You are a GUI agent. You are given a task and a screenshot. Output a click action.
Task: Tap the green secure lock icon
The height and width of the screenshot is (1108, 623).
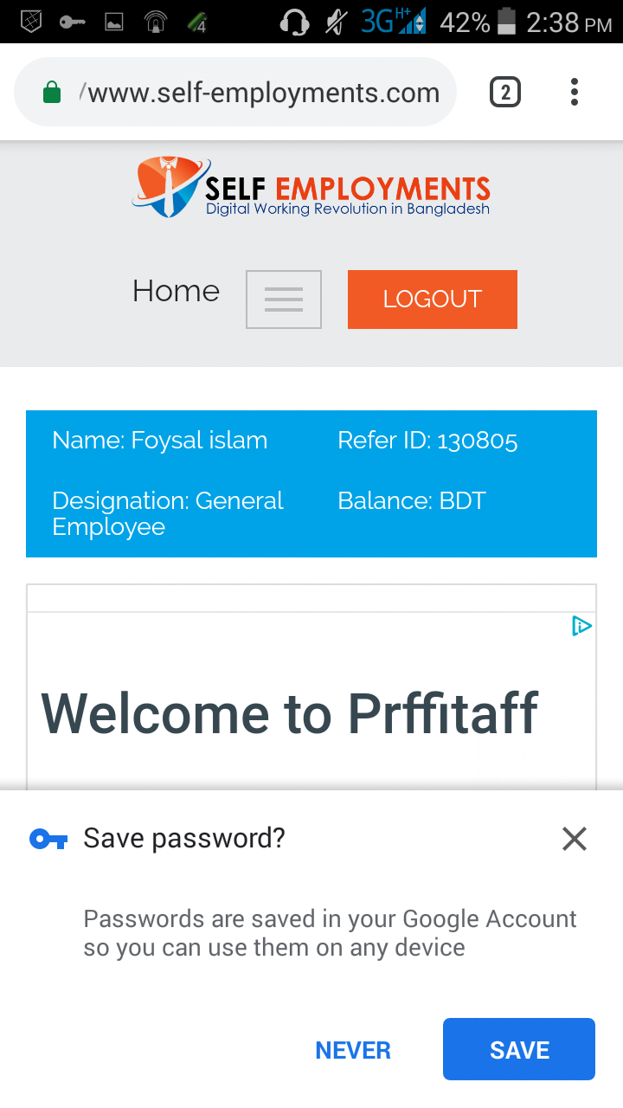click(52, 93)
